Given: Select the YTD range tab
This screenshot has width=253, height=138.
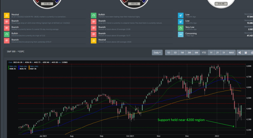Looking at the screenshot, I should click(204, 53).
